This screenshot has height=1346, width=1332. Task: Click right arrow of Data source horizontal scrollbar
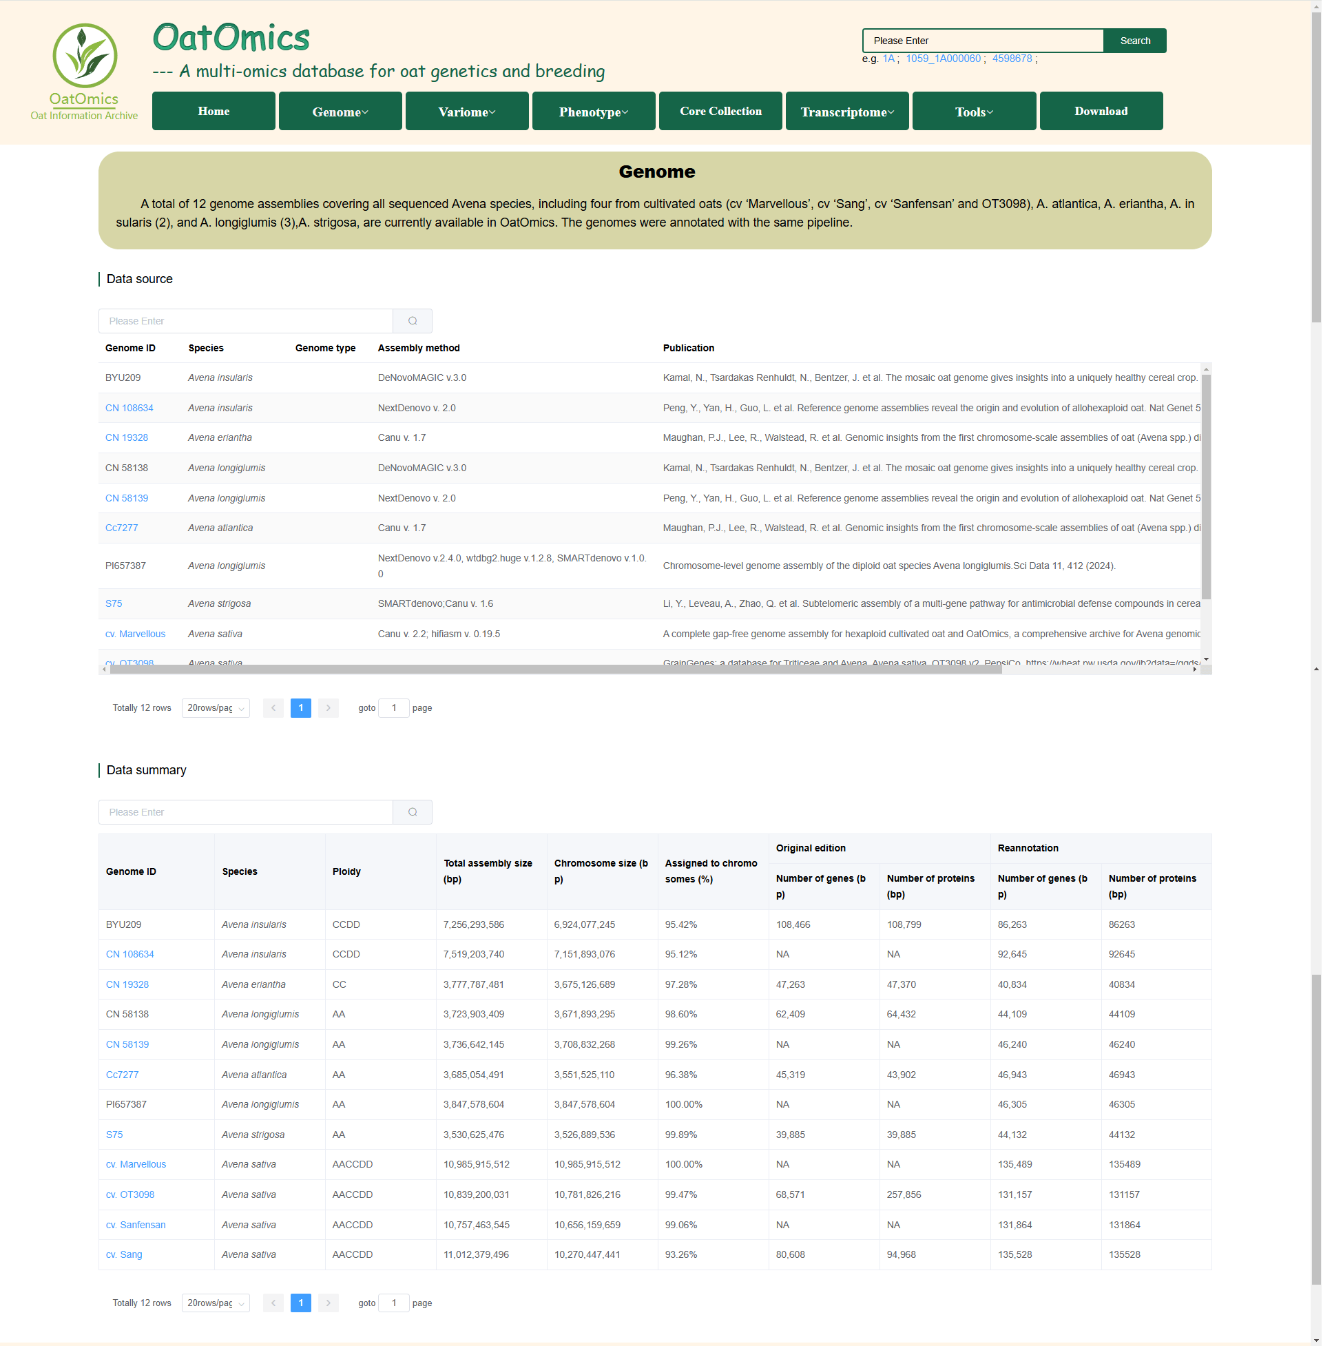pos(1195,670)
